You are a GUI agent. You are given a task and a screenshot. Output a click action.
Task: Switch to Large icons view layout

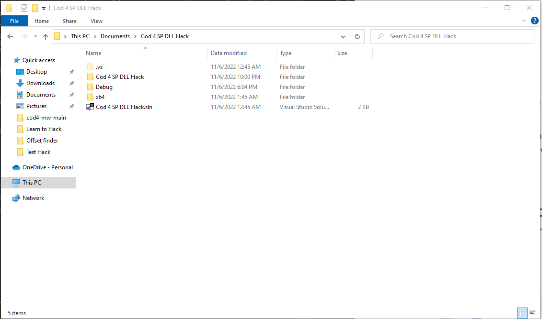tap(533, 313)
